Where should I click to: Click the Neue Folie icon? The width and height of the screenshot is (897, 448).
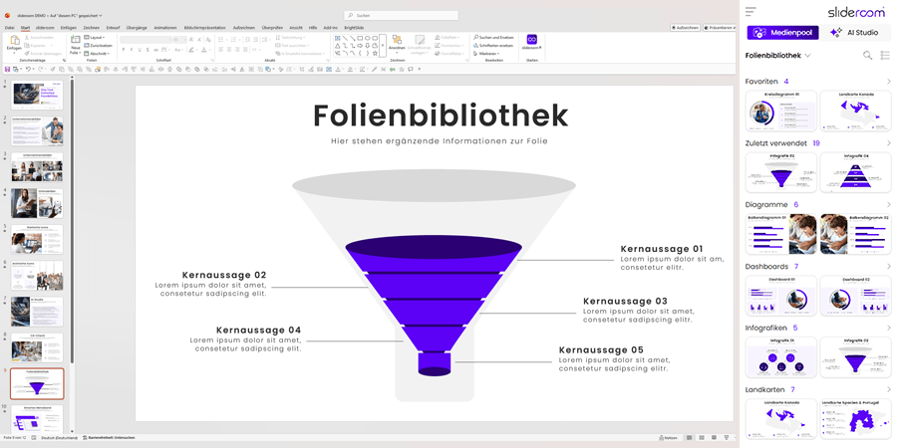point(75,43)
